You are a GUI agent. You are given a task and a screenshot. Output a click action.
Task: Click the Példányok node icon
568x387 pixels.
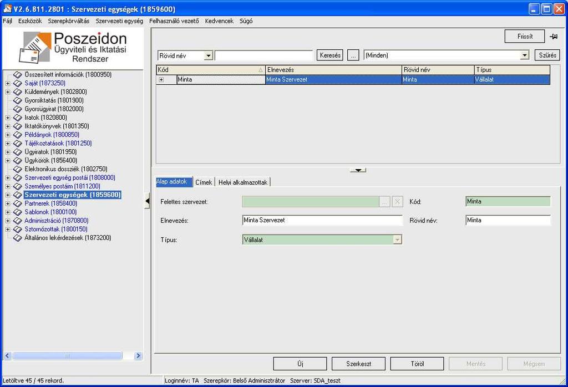17,135
